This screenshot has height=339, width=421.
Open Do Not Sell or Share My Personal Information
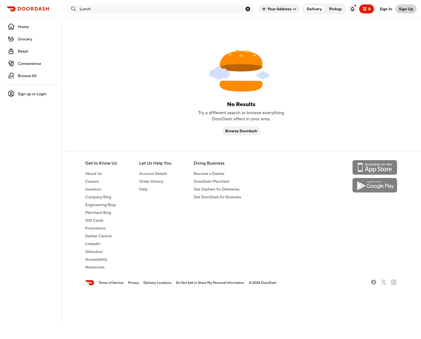click(210, 283)
